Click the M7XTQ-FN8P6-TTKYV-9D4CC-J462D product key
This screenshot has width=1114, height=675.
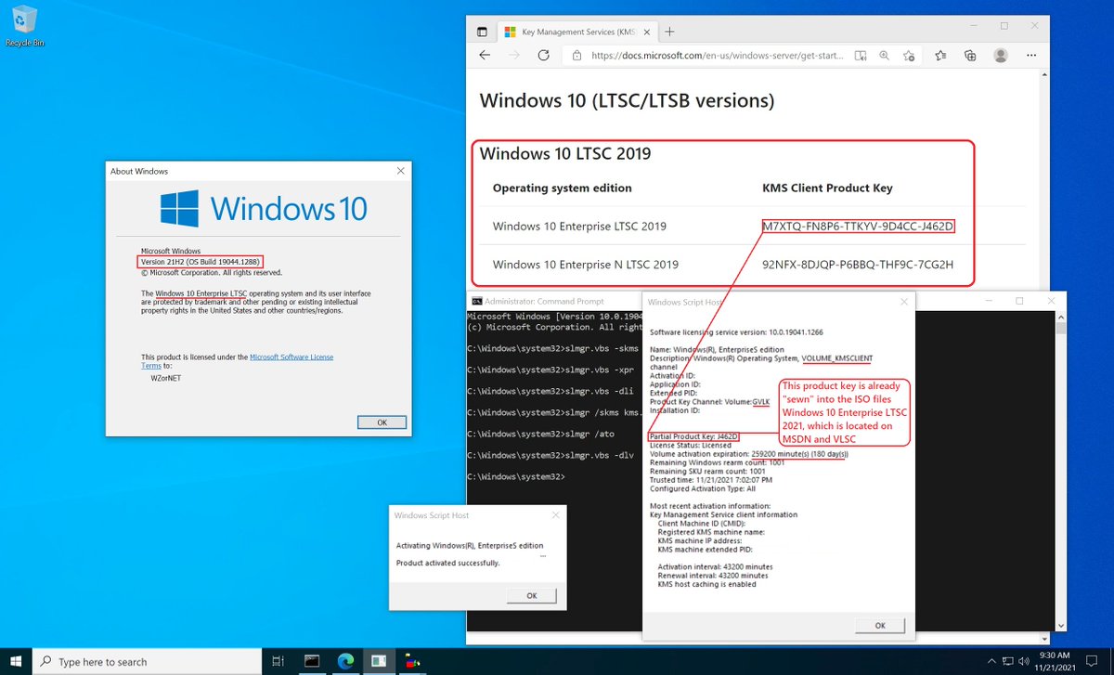tap(858, 227)
